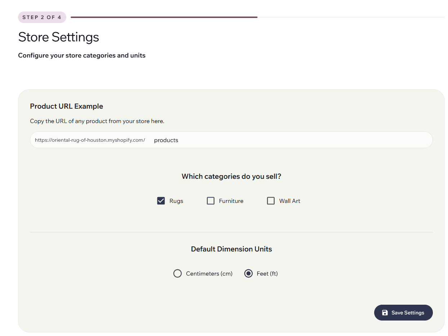Tick the Wall Art checkbox
This screenshot has height=336, width=448.
(x=271, y=201)
